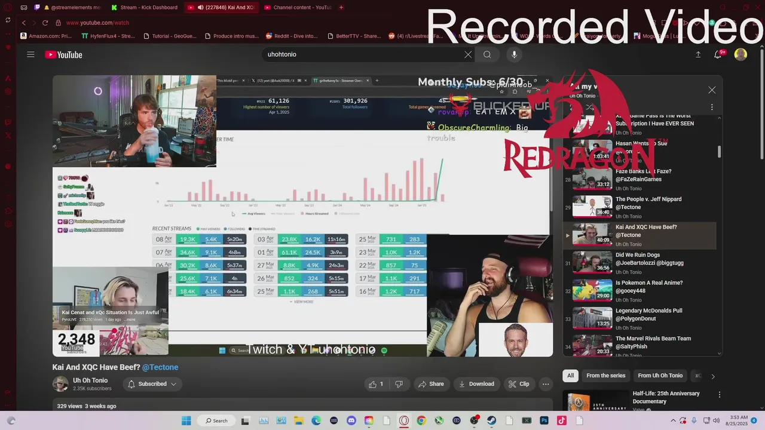Switch to the streamelements browser tab
The height and width of the screenshot is (430, 765).
(68, 7)
